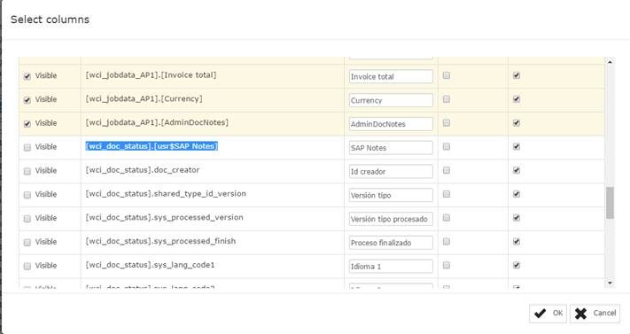Uncheck Visible for AdminDocNotes row
Viewport: 630px width, 334px height.
(x=27, y=124)
